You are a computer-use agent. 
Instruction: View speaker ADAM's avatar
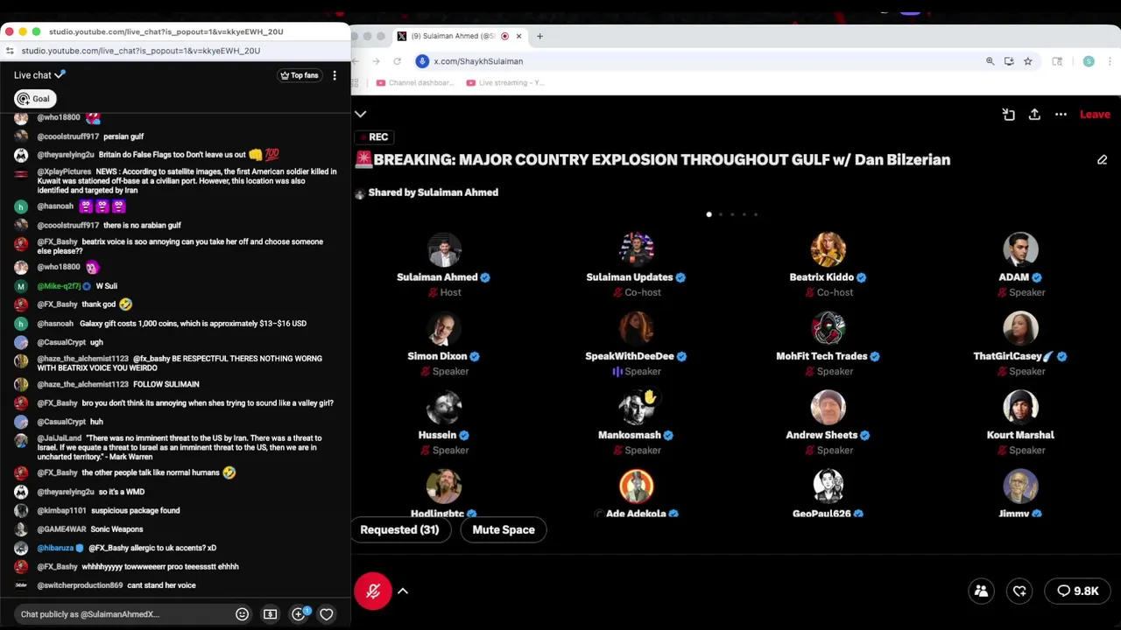point(1020,248)
